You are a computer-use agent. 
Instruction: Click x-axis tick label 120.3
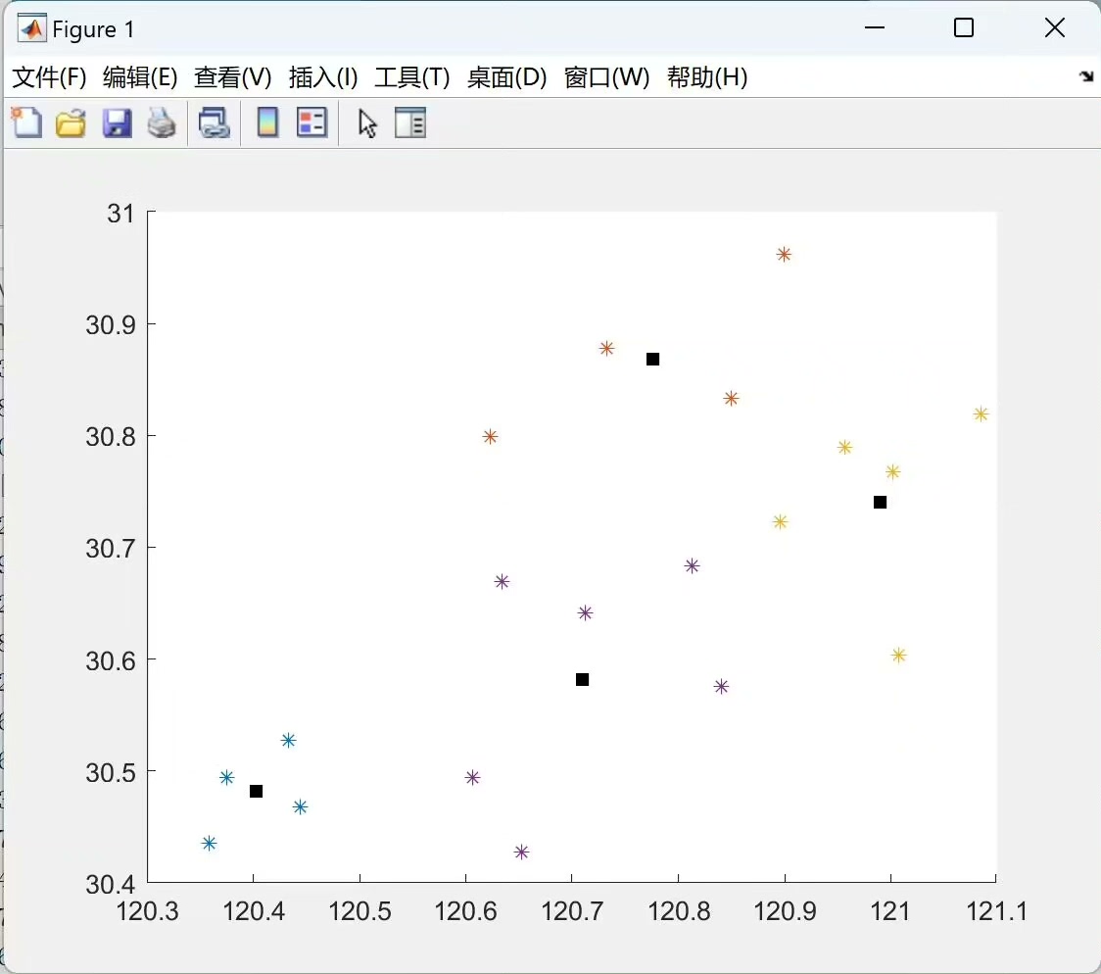tap(148, 911)
